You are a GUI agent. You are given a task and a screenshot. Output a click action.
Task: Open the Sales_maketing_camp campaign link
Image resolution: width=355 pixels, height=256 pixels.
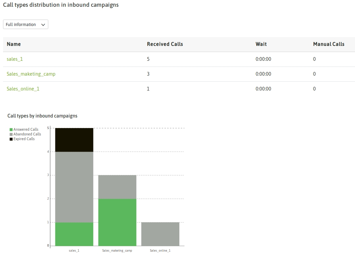(x=31, y=74)
